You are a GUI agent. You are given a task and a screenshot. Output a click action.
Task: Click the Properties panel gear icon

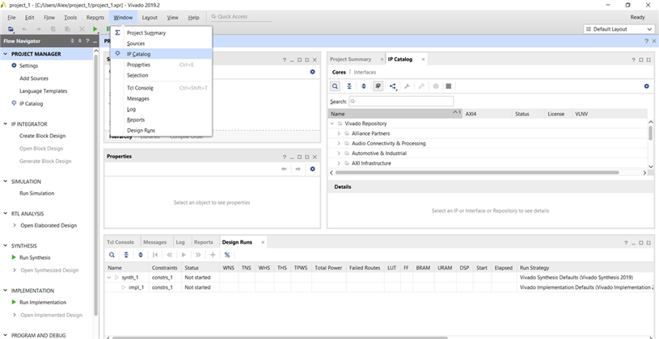(x=313, y=169)
